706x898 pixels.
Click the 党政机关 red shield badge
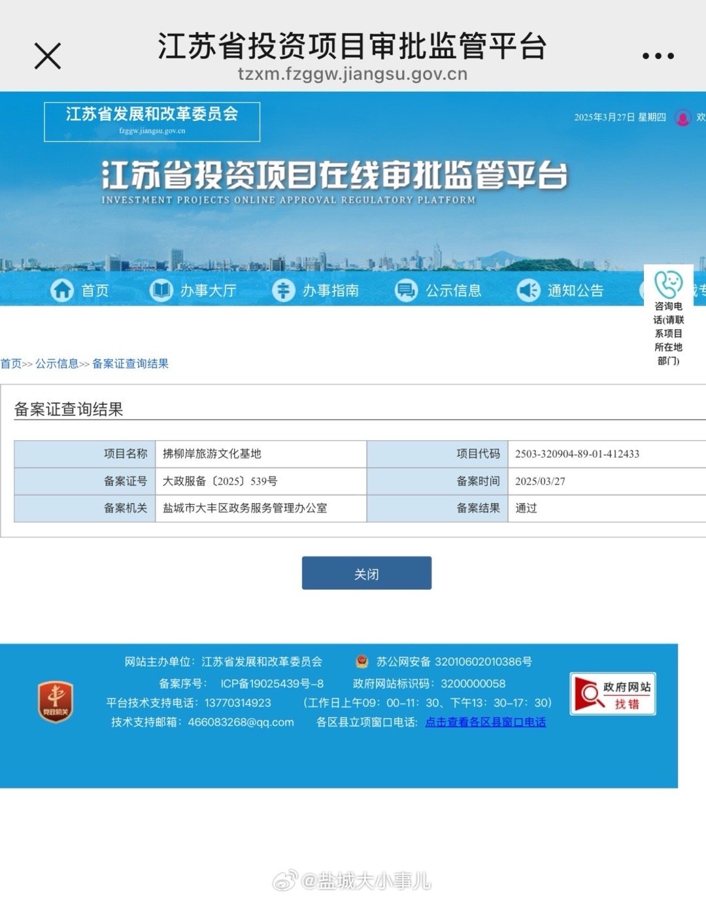[x=56, y=702]
